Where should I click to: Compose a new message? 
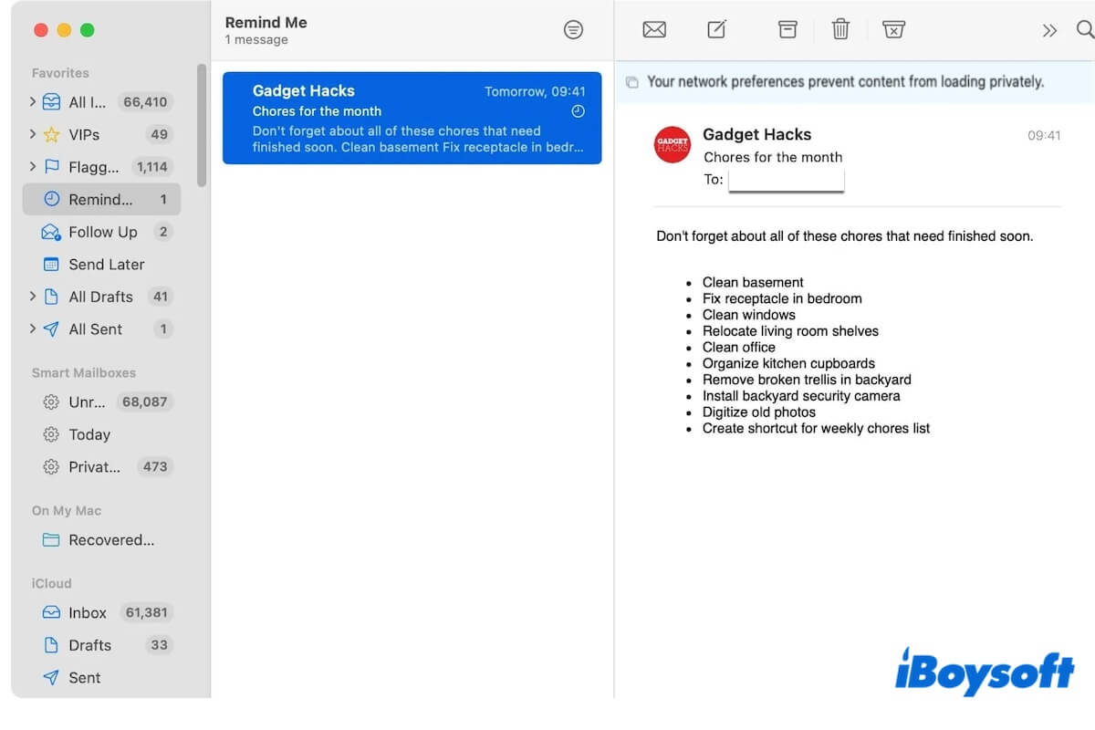[717, 30]
